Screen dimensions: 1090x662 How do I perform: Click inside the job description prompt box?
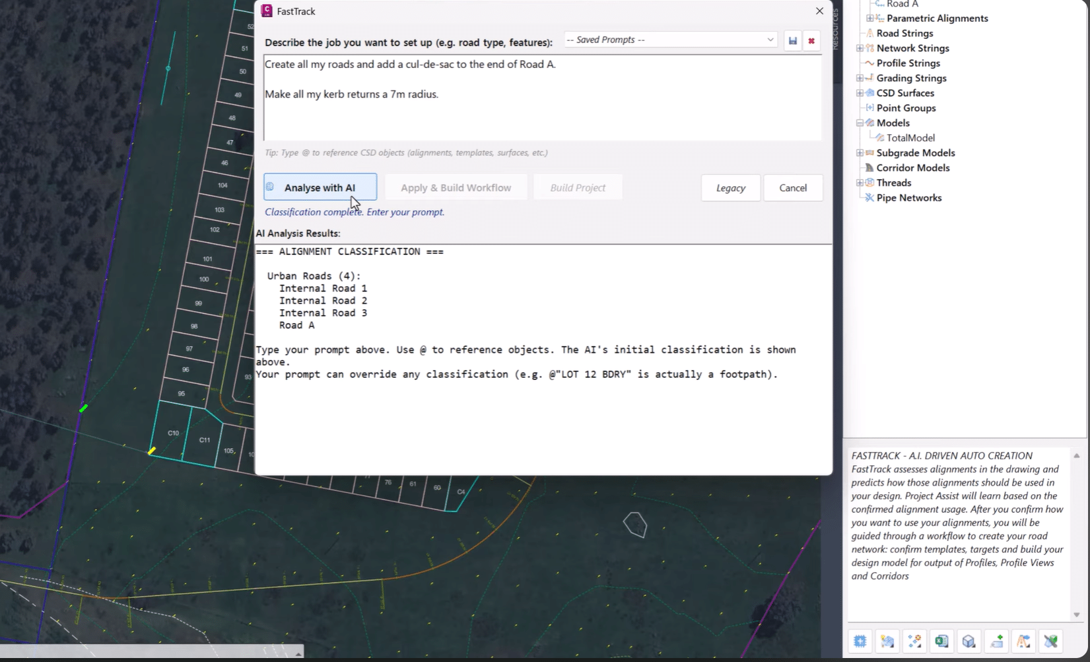[543, 98]
